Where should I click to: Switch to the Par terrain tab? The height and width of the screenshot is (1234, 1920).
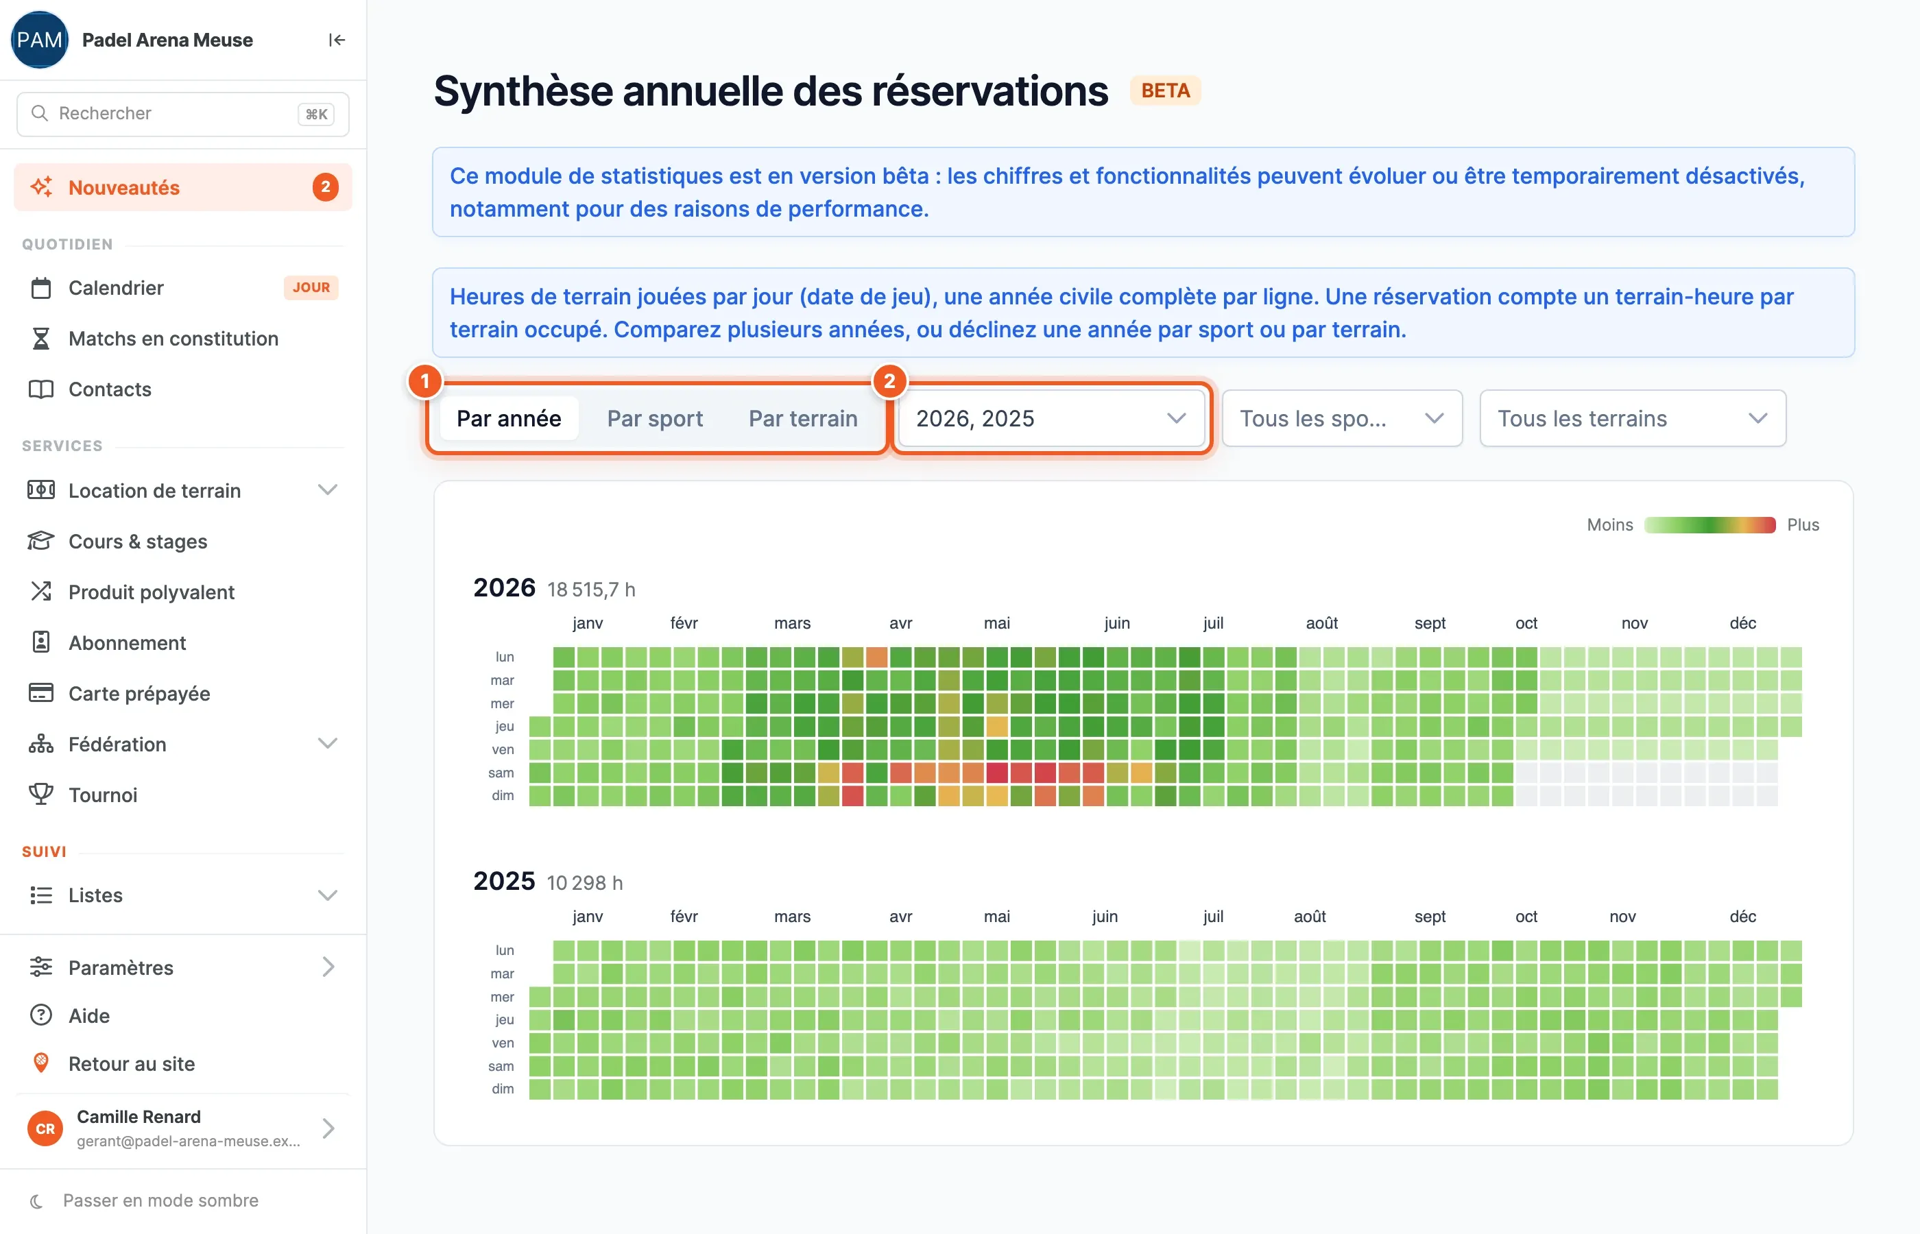[x=803, y=418]
